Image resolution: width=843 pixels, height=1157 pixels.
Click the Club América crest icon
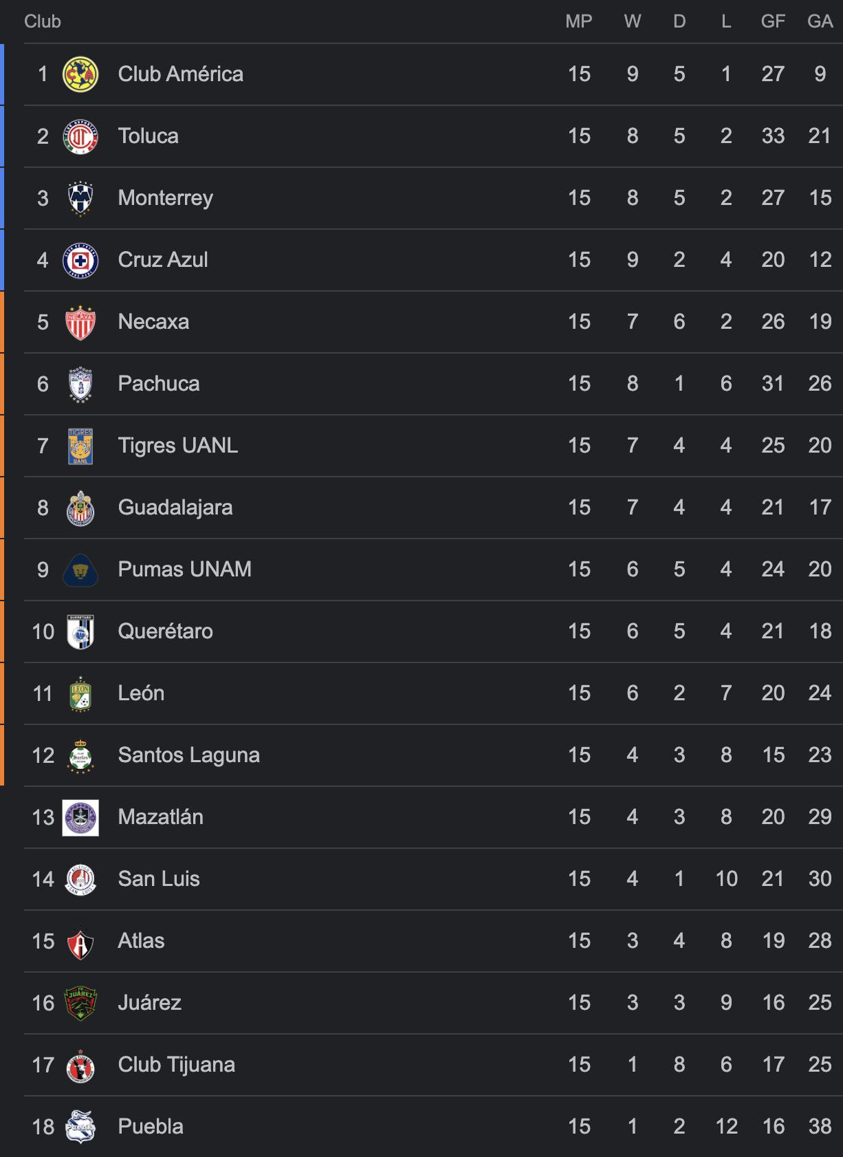(80, 74)
